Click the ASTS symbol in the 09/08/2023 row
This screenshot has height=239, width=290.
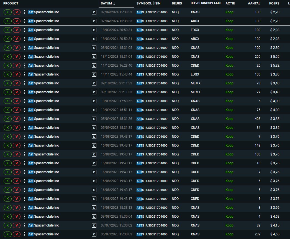click(x=140, y=217)
